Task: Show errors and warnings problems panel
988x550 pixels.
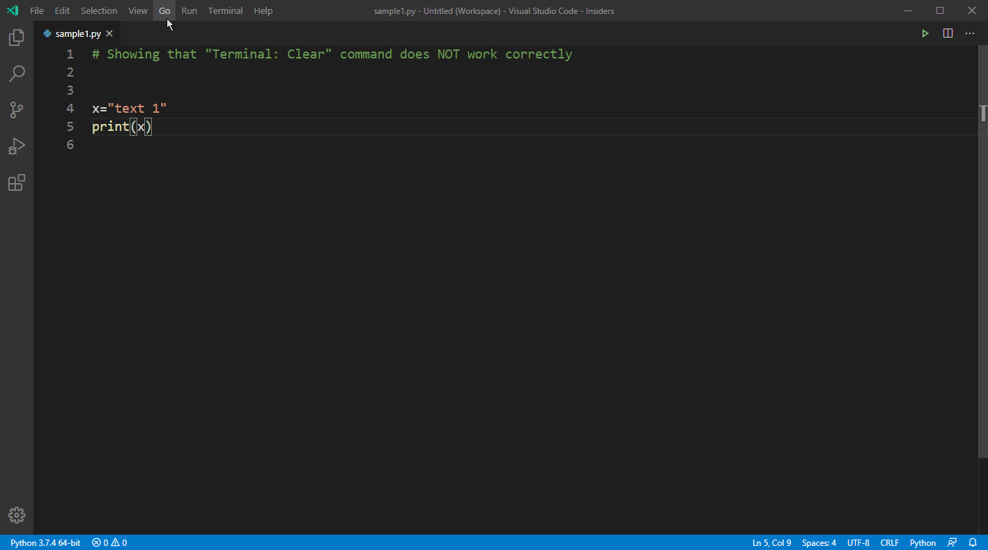Action: pyautogui.click(x=109, y=542)
